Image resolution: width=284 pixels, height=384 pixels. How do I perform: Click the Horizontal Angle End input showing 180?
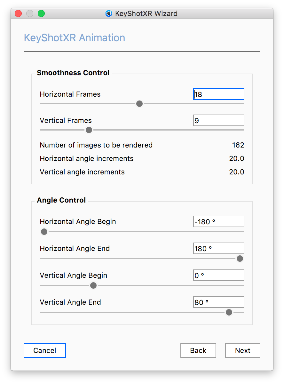218,248
